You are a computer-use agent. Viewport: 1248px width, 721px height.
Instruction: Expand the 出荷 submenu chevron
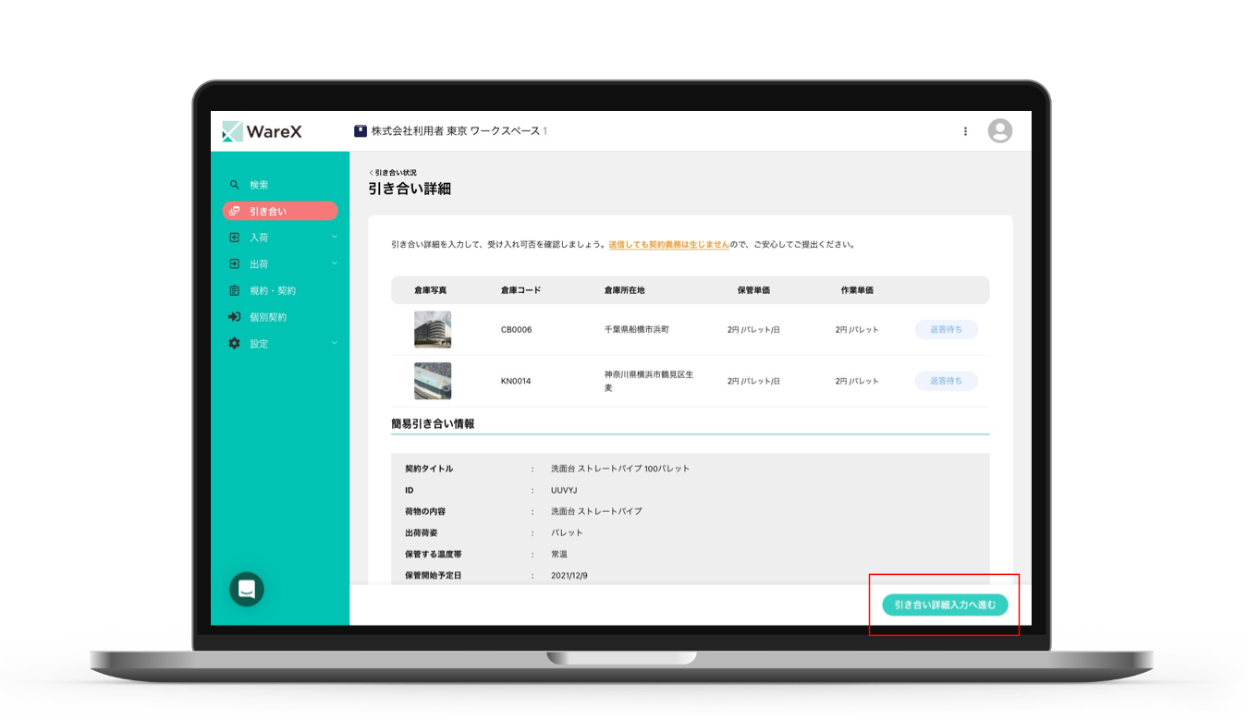pyautogui.click(x=335, y=264)
